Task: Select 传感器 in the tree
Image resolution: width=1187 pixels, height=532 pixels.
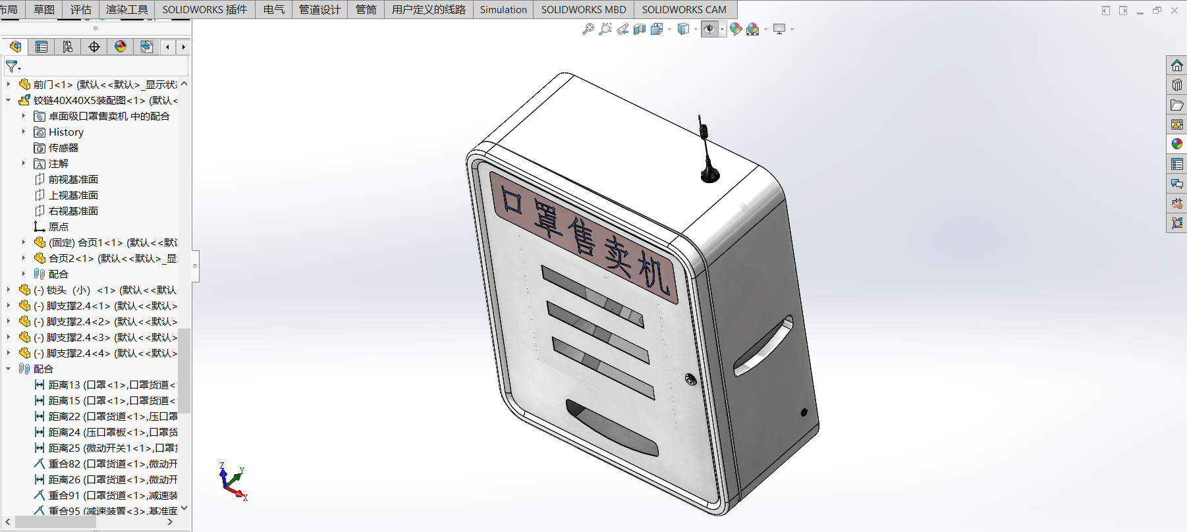Action: pyautogui.click(x=63, y=147)
